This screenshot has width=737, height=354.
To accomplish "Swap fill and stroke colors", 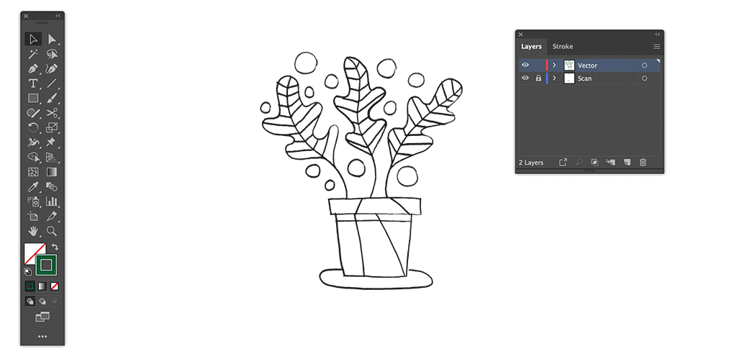I will click(x=55, y=247).
